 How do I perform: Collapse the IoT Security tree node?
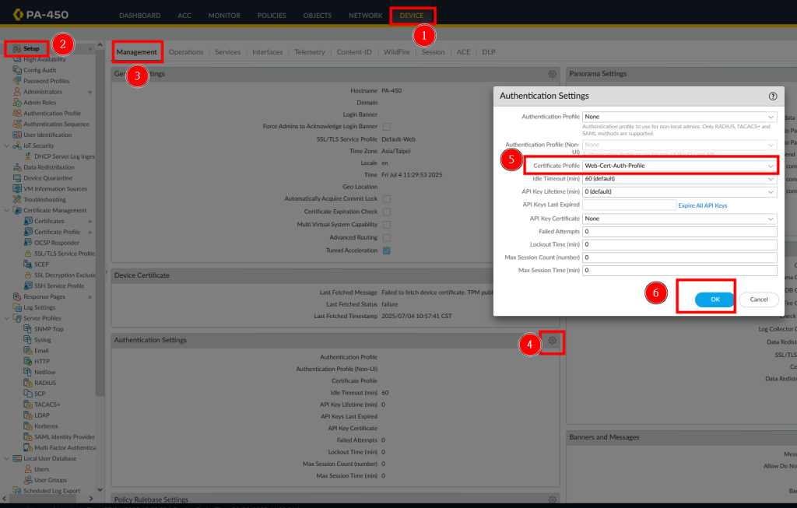tap(6, 145)
